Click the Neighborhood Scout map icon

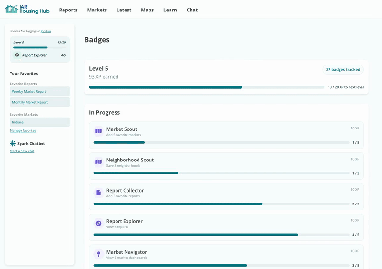(x=99, y=162)
